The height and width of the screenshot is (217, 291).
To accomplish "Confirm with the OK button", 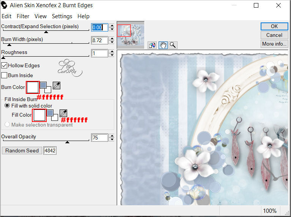I will pyautogui.click(x=274, y=26).
